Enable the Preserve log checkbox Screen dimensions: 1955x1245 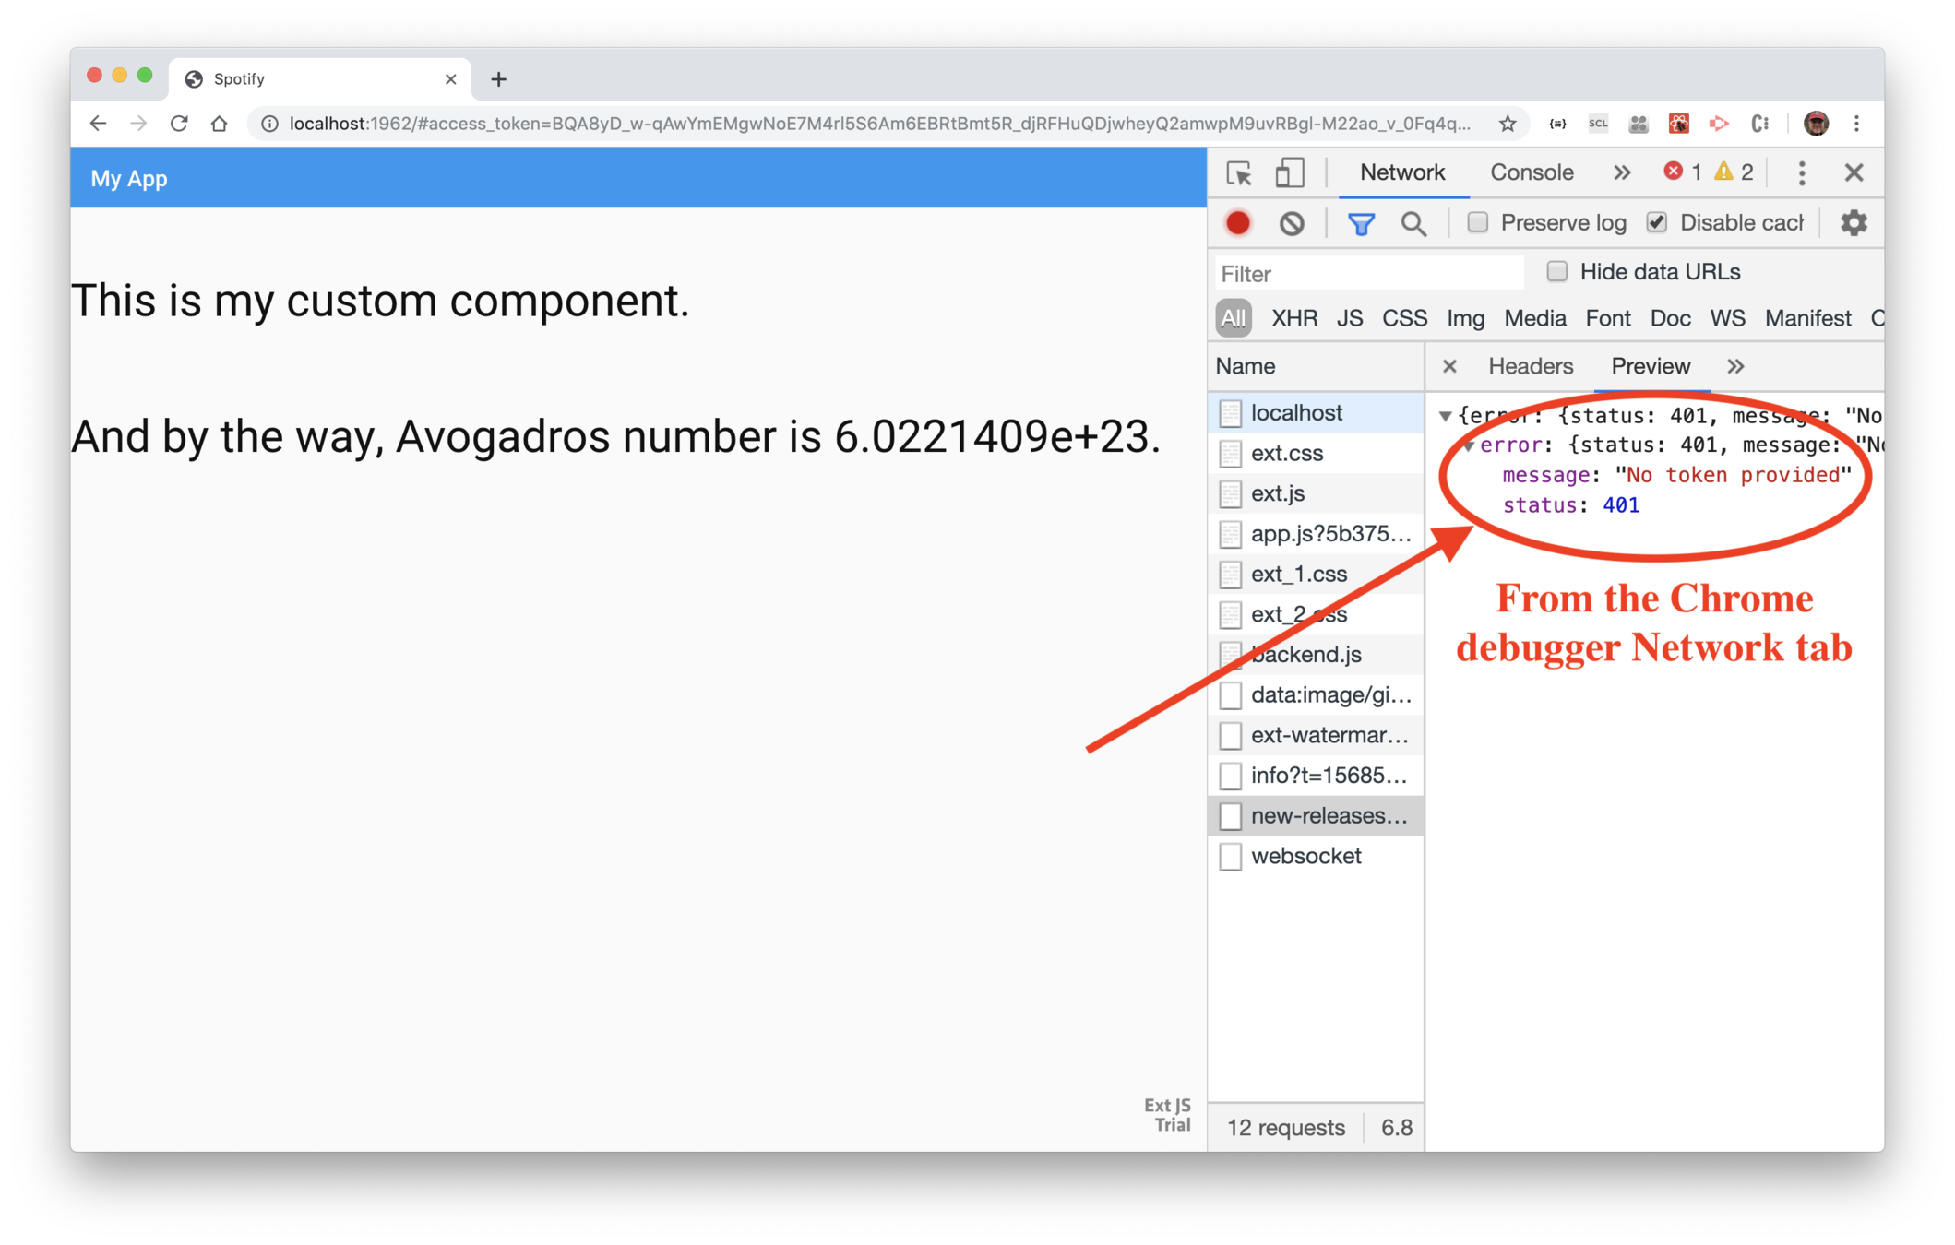[x=1478, y=223]
